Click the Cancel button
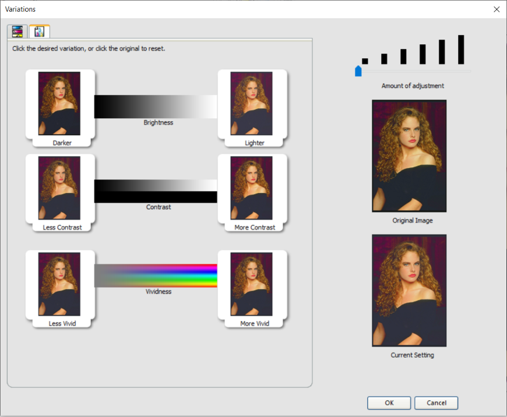 click(x=436, y=403)
